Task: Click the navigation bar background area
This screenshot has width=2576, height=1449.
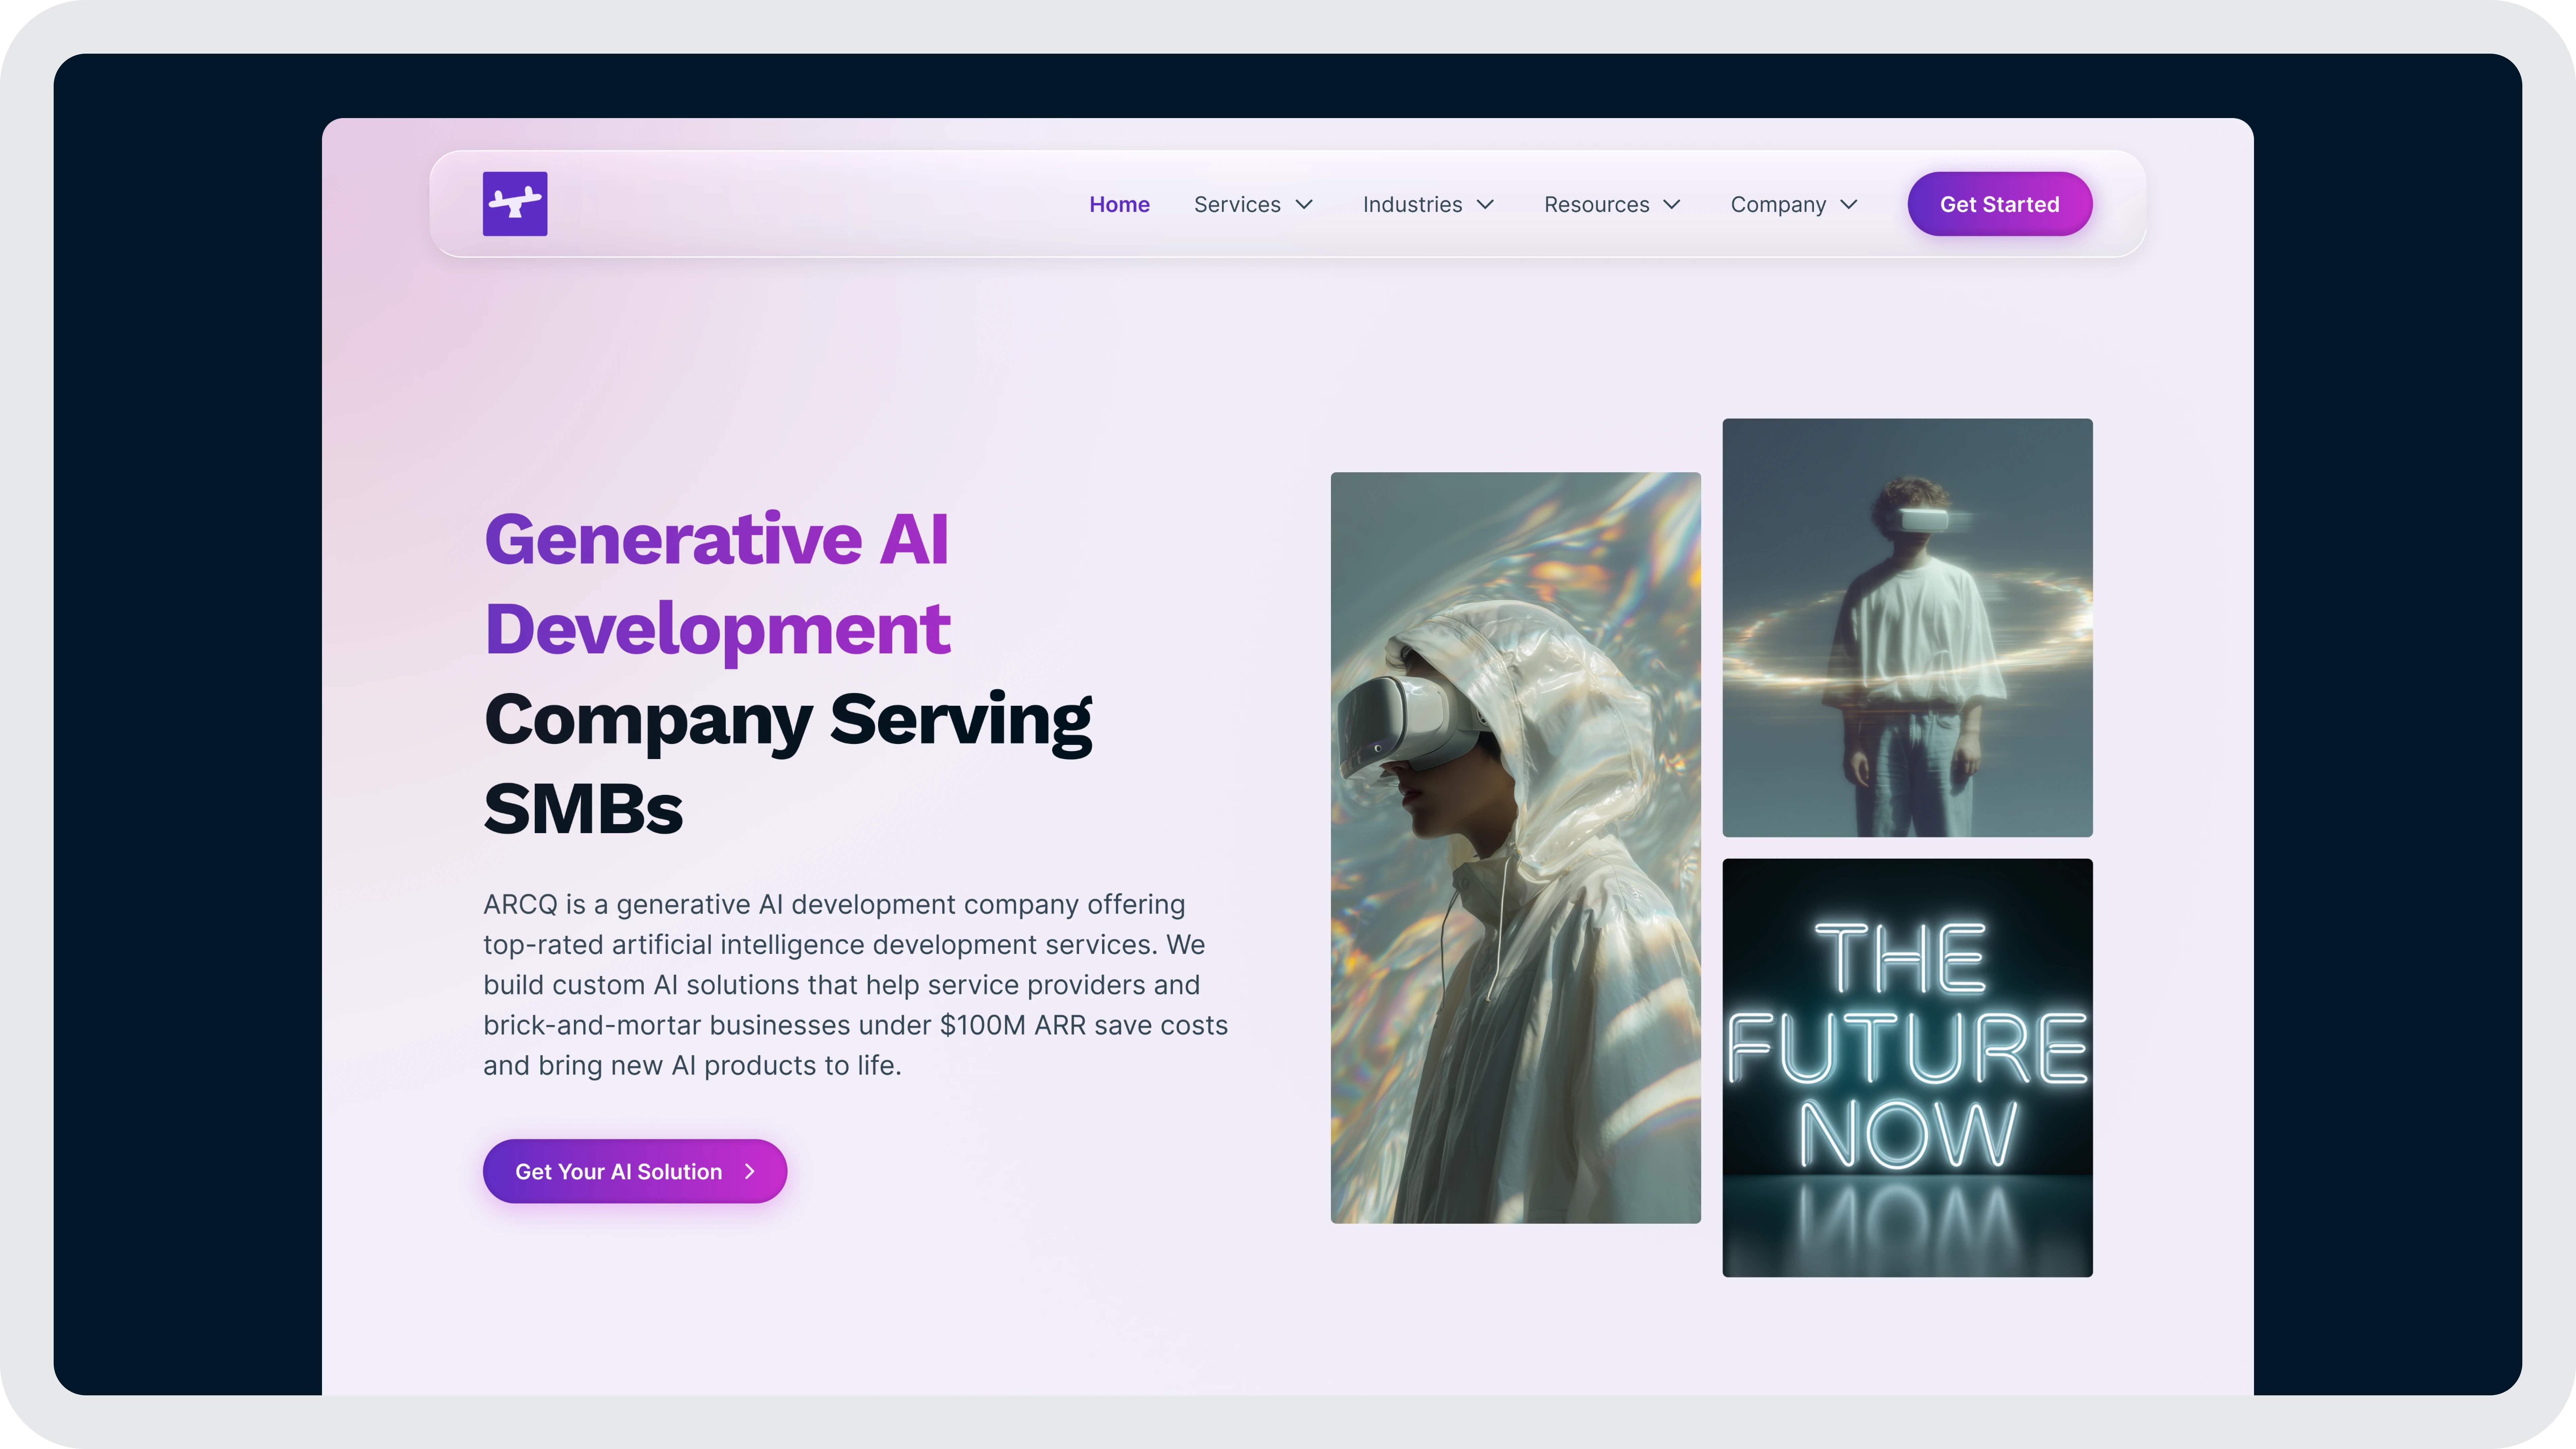Action: (800, 204)
